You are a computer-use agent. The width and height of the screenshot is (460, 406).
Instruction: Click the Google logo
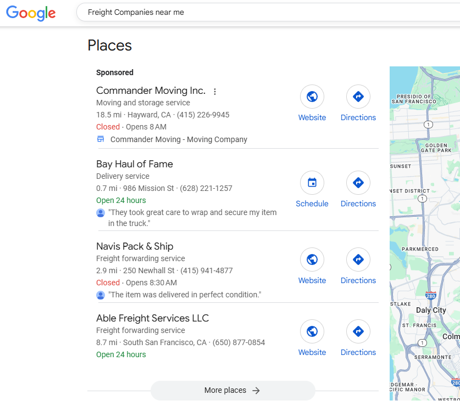31,13
